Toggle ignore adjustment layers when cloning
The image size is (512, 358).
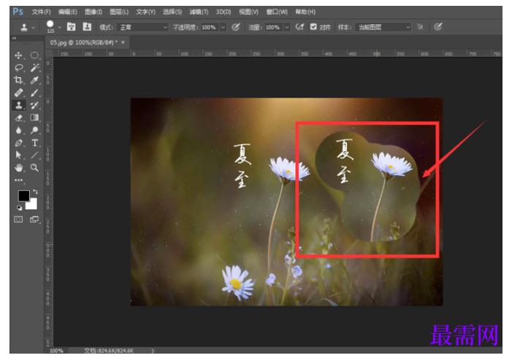point(420,27)
